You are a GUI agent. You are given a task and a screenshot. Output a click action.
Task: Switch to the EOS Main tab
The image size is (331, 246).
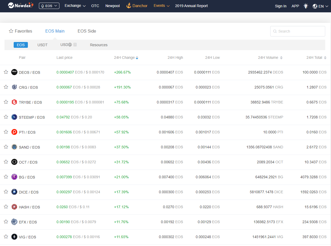click(55, 31)
